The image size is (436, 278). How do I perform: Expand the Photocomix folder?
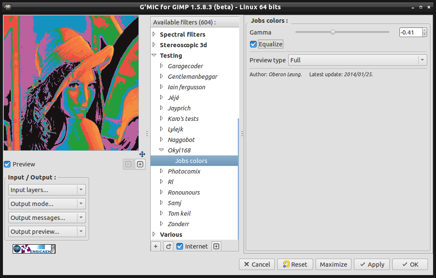(x=162, y=171)
